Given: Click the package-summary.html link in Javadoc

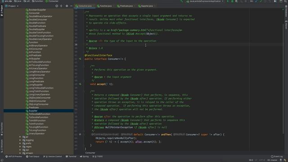Looking at the screenshot, I should [x=133, y=30].
